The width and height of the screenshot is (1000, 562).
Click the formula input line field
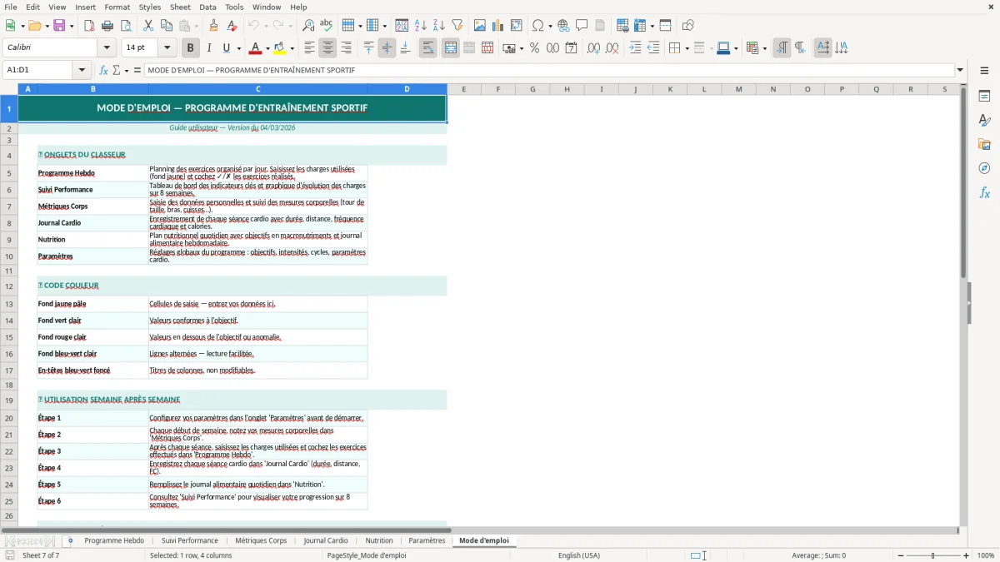548,70
